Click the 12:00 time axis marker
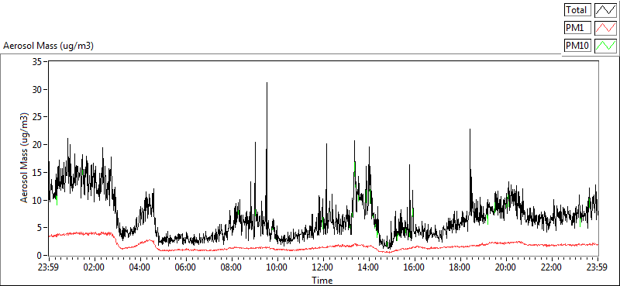Image resolution: width=620 pixels, height=286 pixels. point(322,267)
